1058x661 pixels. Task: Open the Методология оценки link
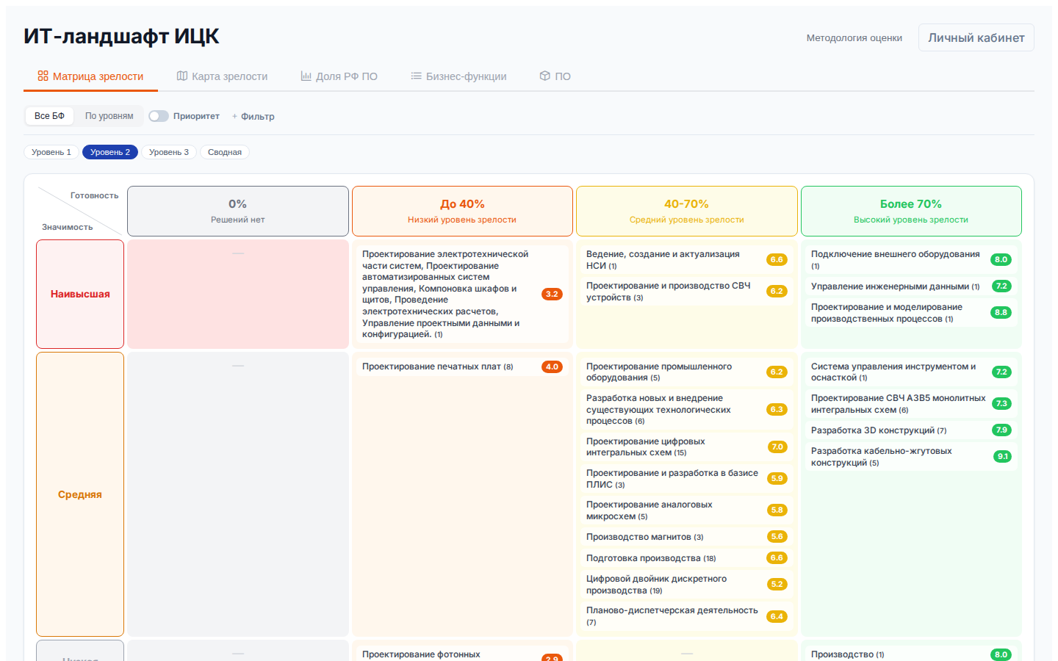click(854, 37)
